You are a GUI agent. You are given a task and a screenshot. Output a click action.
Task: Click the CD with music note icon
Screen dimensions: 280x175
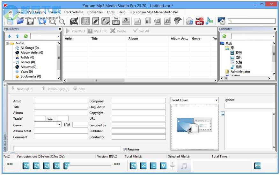[x=189, y=21]
